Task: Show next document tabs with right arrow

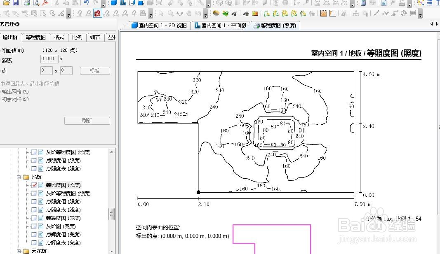Action: [437, 24]
